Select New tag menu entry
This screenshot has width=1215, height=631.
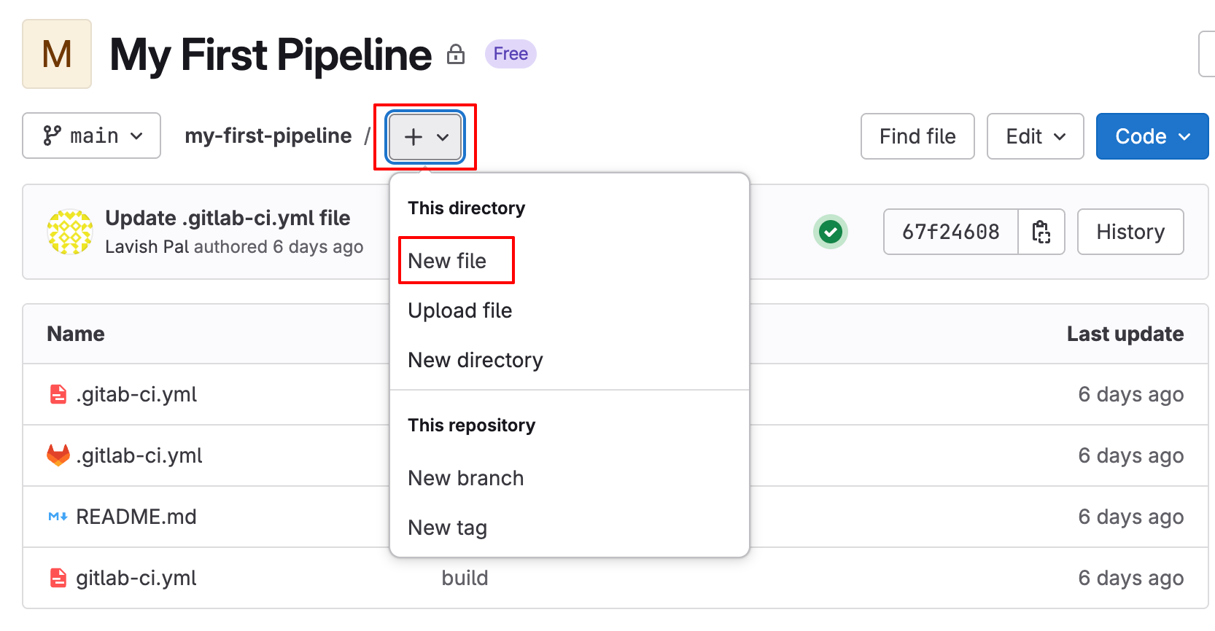(448, 528)
